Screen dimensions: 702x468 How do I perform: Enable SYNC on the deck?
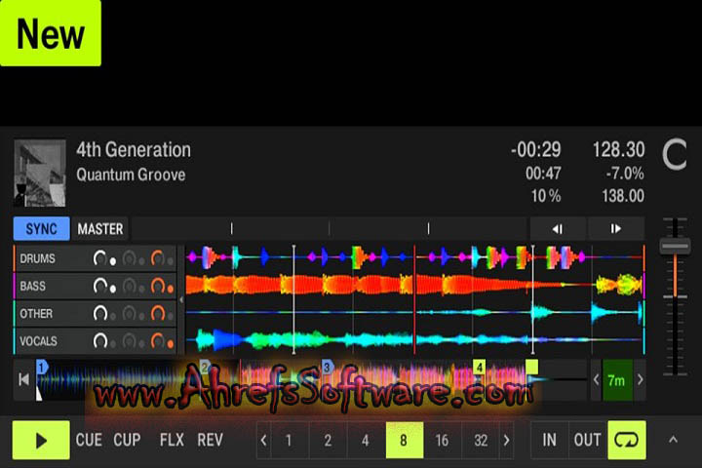(x=41, y=229)
